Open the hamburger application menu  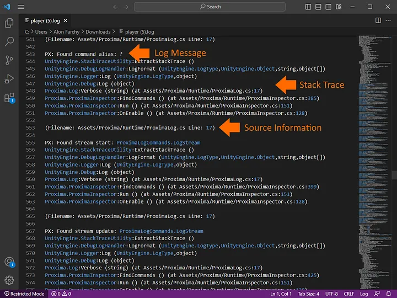coord(20,7)
